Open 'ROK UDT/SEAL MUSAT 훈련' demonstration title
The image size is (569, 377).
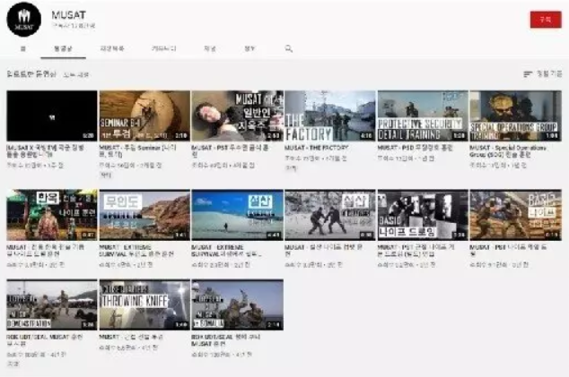click(45, 340)
